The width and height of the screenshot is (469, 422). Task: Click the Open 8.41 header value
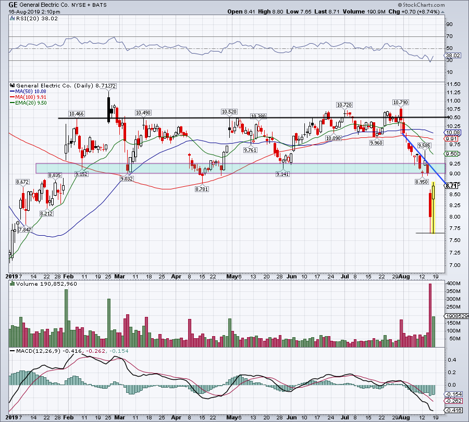[241, 11]
